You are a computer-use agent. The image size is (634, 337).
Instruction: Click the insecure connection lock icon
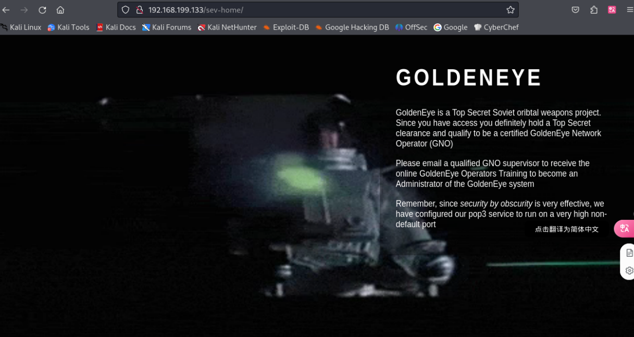click(139, 10)
